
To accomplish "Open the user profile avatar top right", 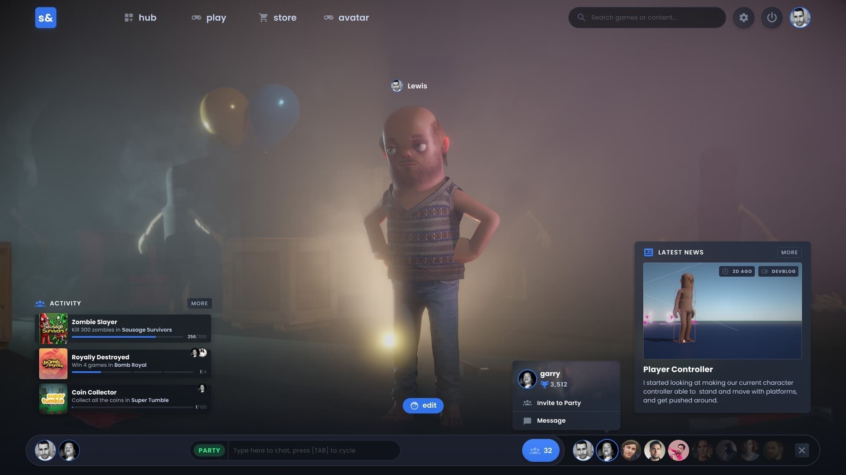I will pos(800,18).
